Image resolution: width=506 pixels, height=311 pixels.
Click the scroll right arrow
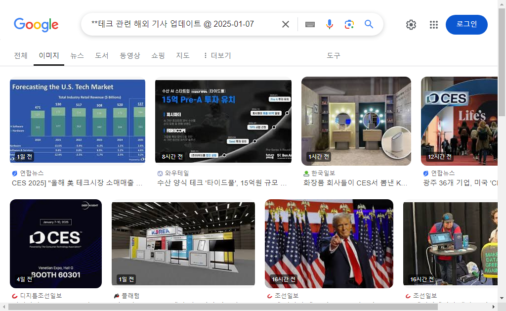(x=494, y=307)
